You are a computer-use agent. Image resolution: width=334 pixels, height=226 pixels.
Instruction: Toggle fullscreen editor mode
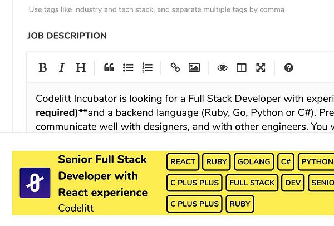[261, 68]
